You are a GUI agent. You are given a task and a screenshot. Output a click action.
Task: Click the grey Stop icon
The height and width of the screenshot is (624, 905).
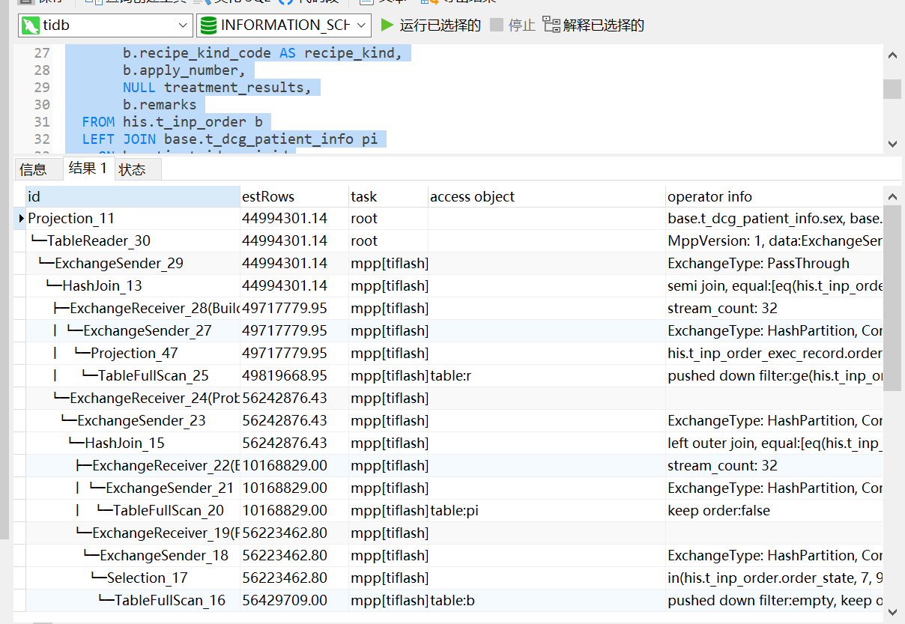pyautogui.click(x=496, y=25)
